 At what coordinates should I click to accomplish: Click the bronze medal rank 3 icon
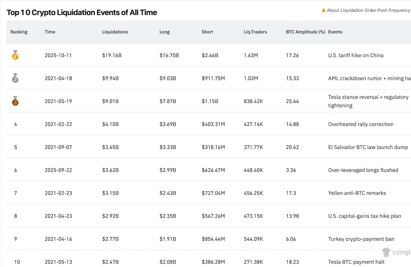[x=15, y=101]
